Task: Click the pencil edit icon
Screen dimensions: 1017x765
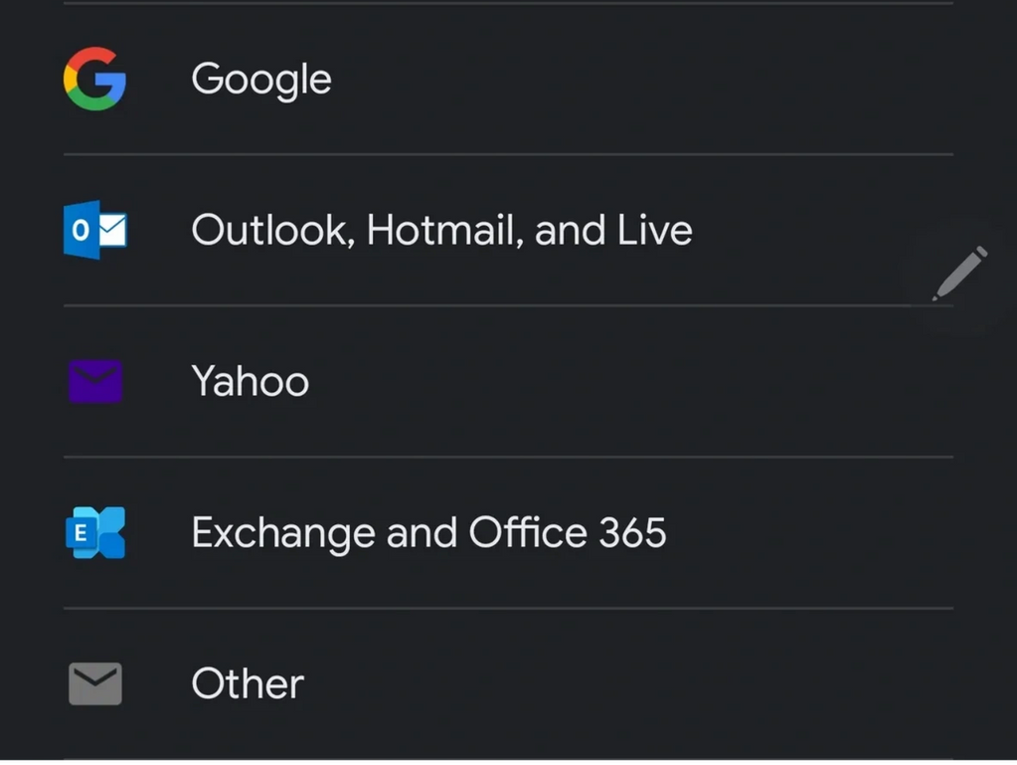Action: point(959,273)
